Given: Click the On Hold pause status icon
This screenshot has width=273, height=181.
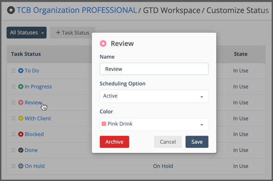Looking at the screenshot, I should [21, 166].
